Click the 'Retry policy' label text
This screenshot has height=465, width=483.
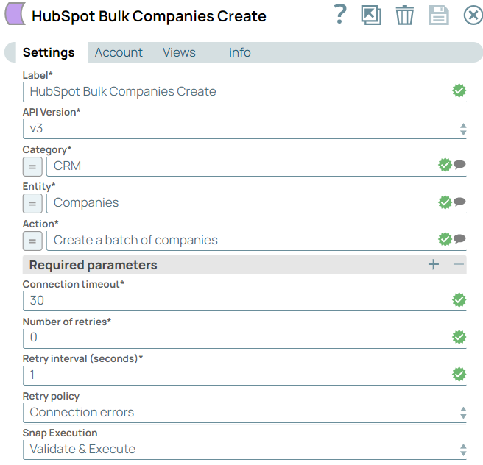[51, 396]
